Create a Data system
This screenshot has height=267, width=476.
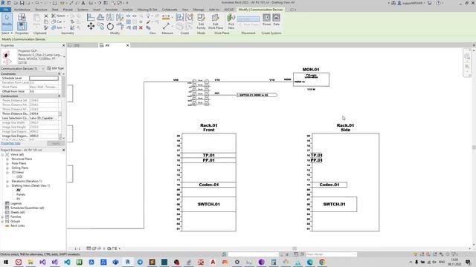click(x=276, y=20)
